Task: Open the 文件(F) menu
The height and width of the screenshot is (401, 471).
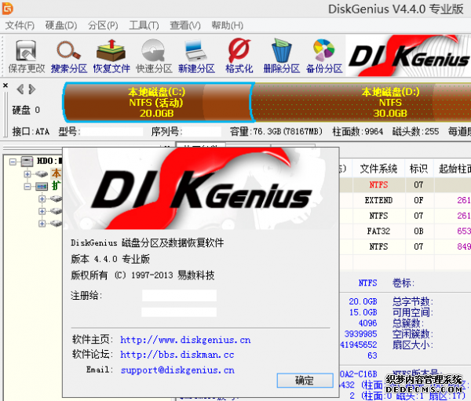Action: (x=20, y=26)
